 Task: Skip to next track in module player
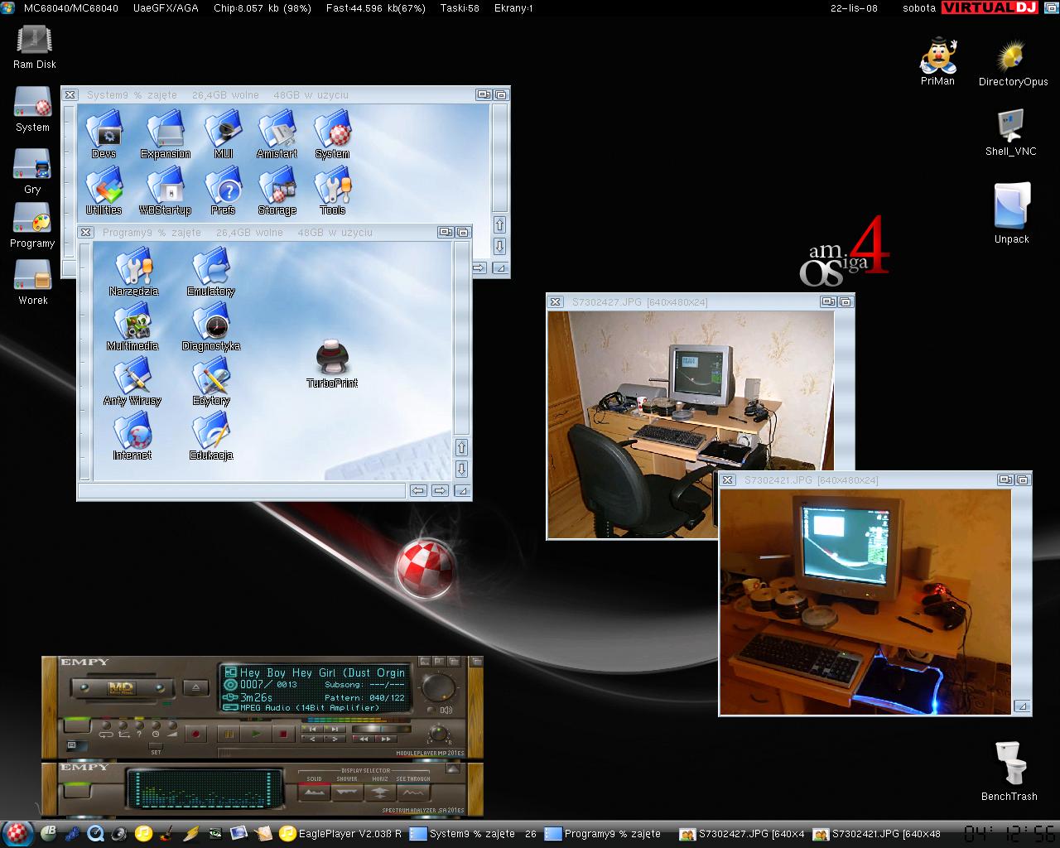coord(335,729)
